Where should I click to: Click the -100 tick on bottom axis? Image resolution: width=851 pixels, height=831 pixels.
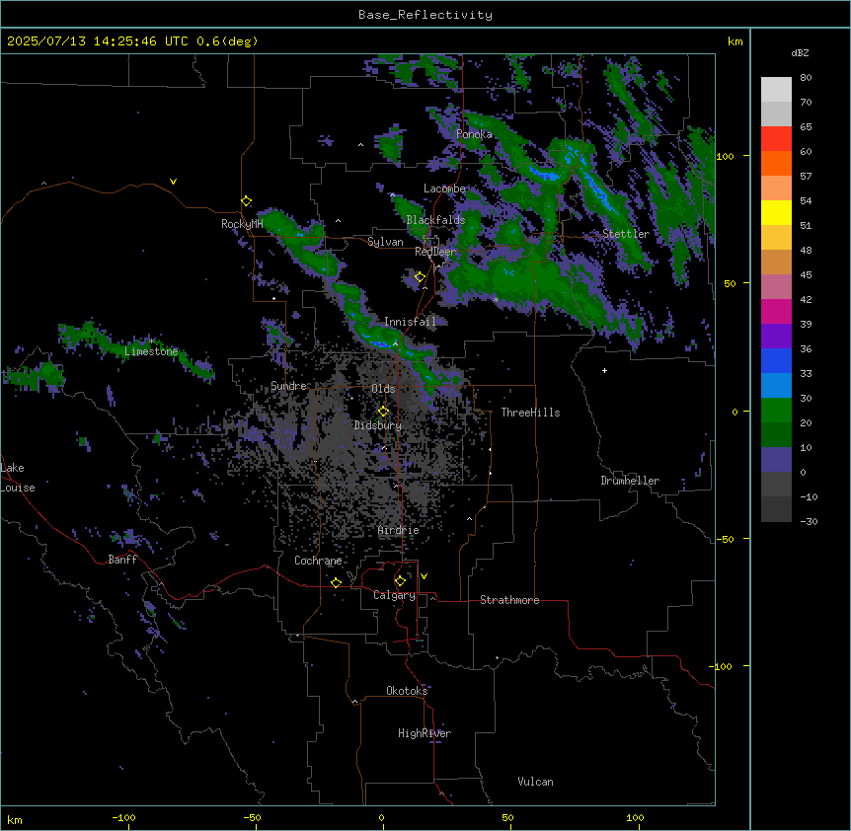pos(123,817)
